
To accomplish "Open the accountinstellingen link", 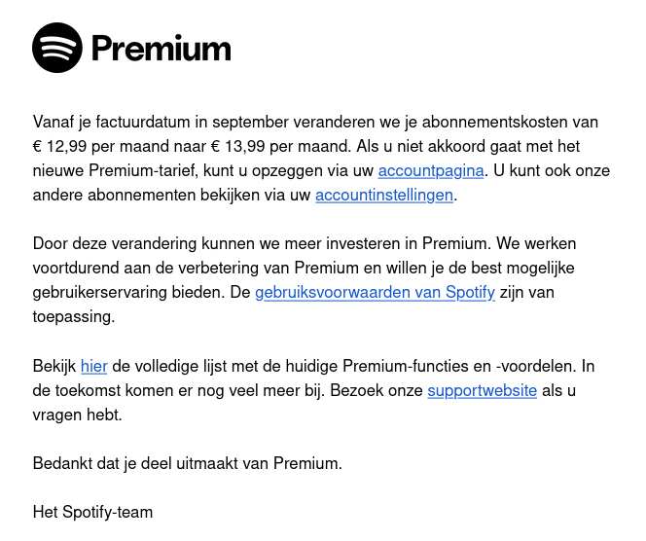I will 384,195.
